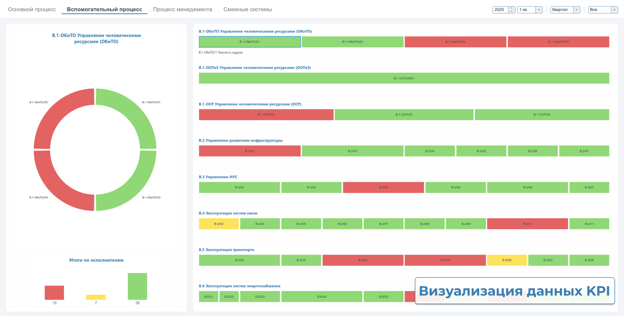Click the red B.2/01 infrastructure tile

pyautogui.click(x=249, y=151)
